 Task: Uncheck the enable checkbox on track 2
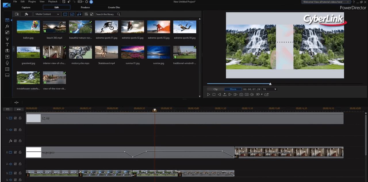[15, 152]
